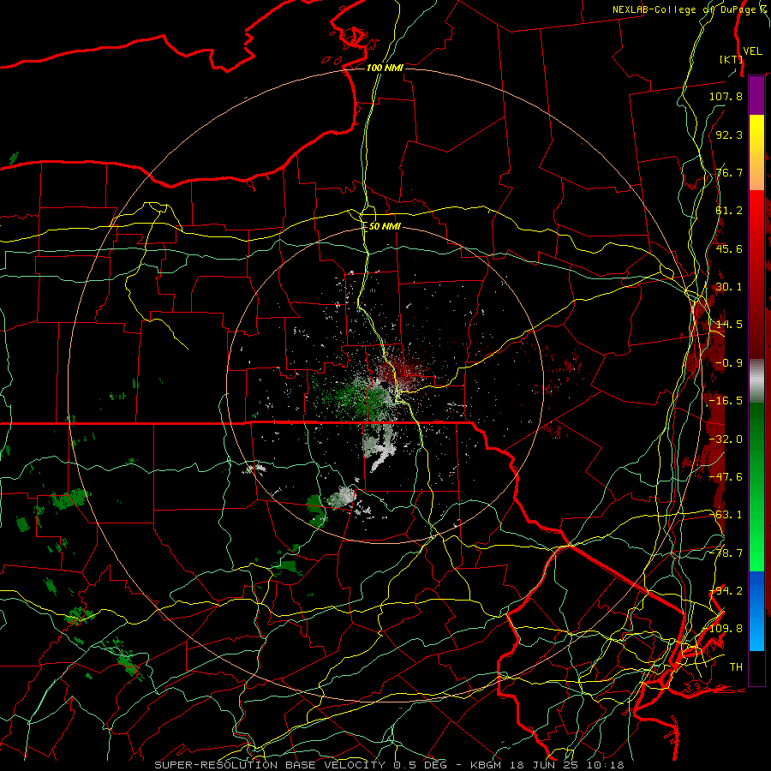Click the 92.3 velocity scale value

point(729,134)
